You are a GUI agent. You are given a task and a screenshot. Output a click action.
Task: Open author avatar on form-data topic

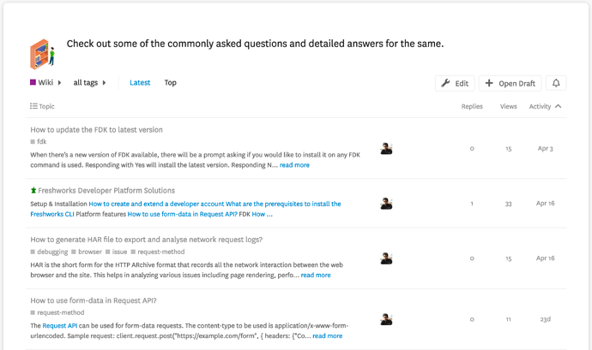tap(386, 319)
